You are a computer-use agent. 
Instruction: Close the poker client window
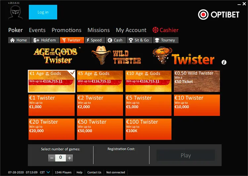point(244,4)
